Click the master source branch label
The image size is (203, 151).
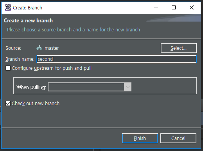pos(52,48)
